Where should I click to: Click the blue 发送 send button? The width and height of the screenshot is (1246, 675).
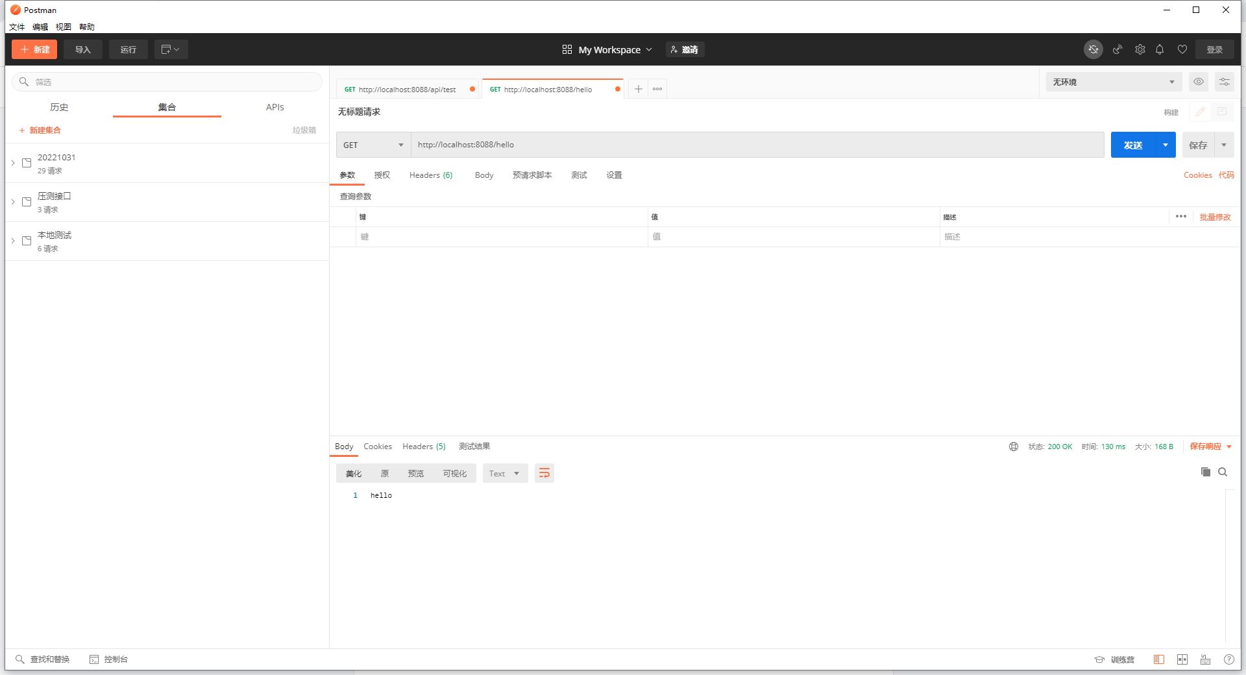click(1133, 145)
